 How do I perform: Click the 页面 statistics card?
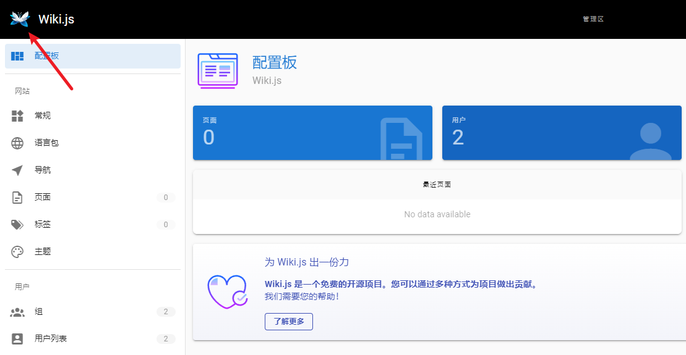[312, 133]
